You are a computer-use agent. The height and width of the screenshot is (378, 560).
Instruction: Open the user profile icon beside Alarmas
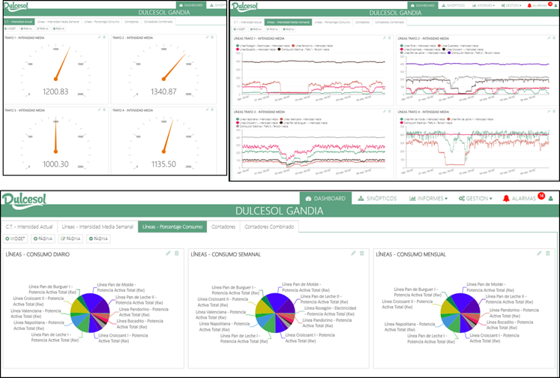point(551,198)
